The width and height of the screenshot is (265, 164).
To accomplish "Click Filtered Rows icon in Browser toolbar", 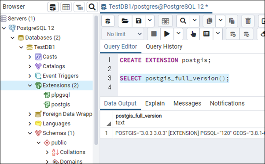I will tap(79, 7).
